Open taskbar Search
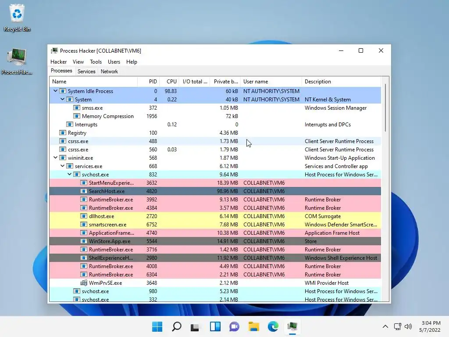Image resolution: width=449 pixels, height=337 pixels. (176, 326)
